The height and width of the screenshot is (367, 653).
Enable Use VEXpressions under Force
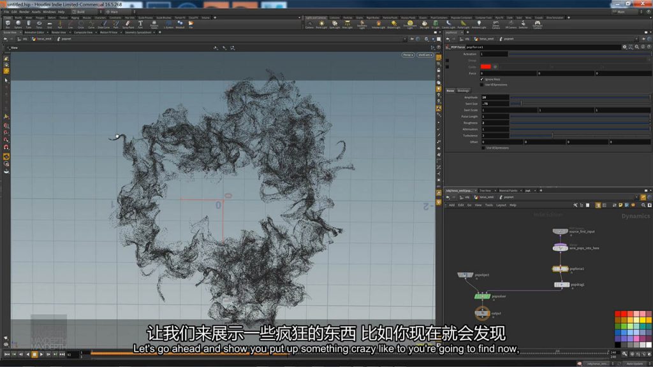(482, 85)
